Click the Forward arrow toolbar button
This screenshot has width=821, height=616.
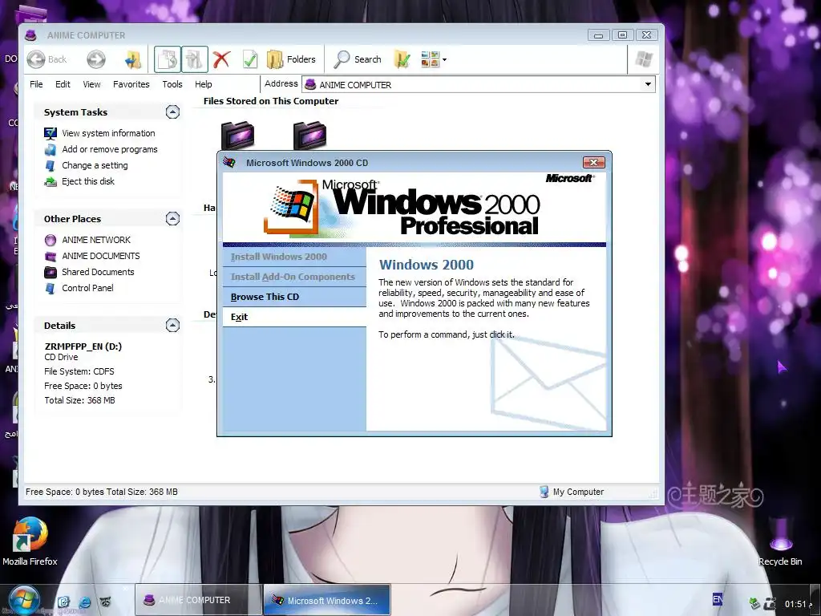click(96, 59)
